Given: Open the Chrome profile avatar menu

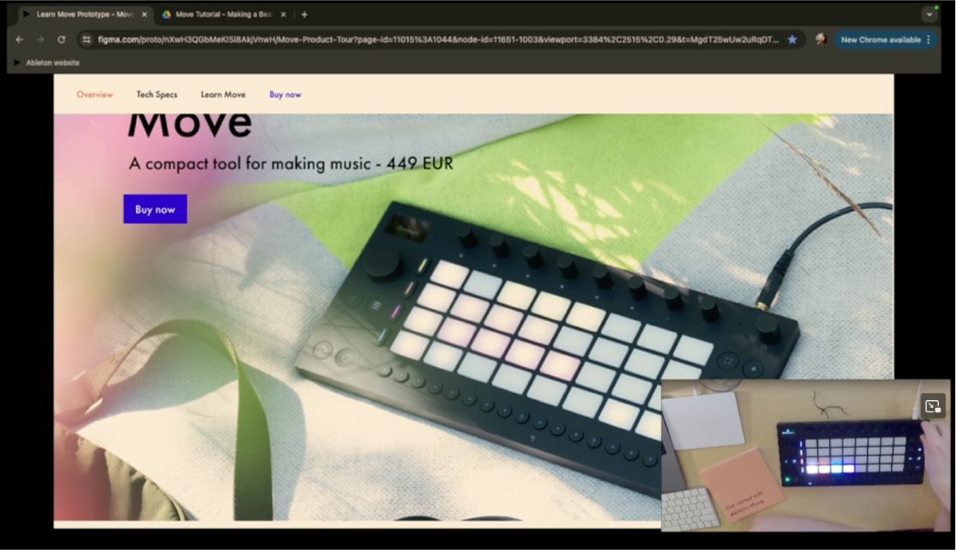Looking at the screenshot, I should (x=821, y=39).
